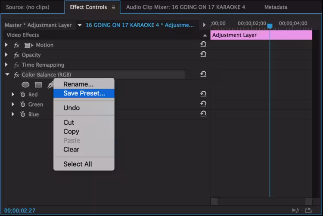Viewport: 323px width, 216px height.
Task: Choose Rename from the context menu
Action: tap(78, 84)
